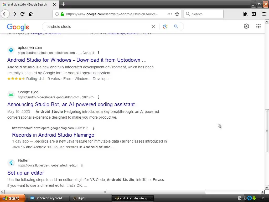Search by image with Google Lens icon

click(x=165, y=27)
